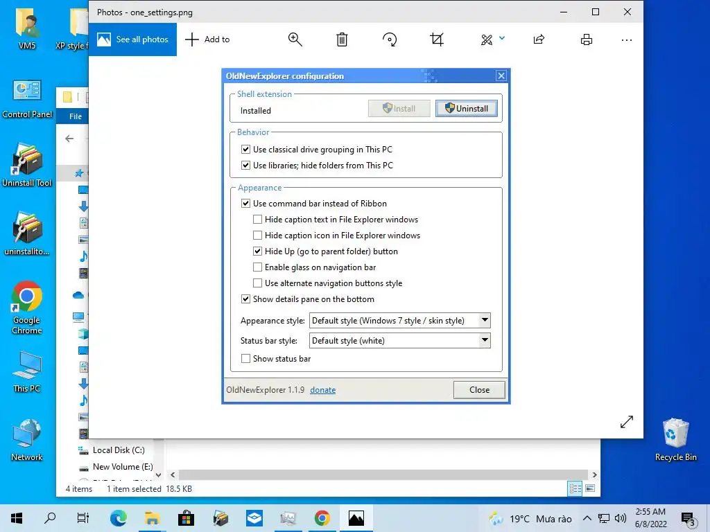This screenshot has width=710, height=532.
Task: Open the See more ellipsis menu
Action: point(627,39)
